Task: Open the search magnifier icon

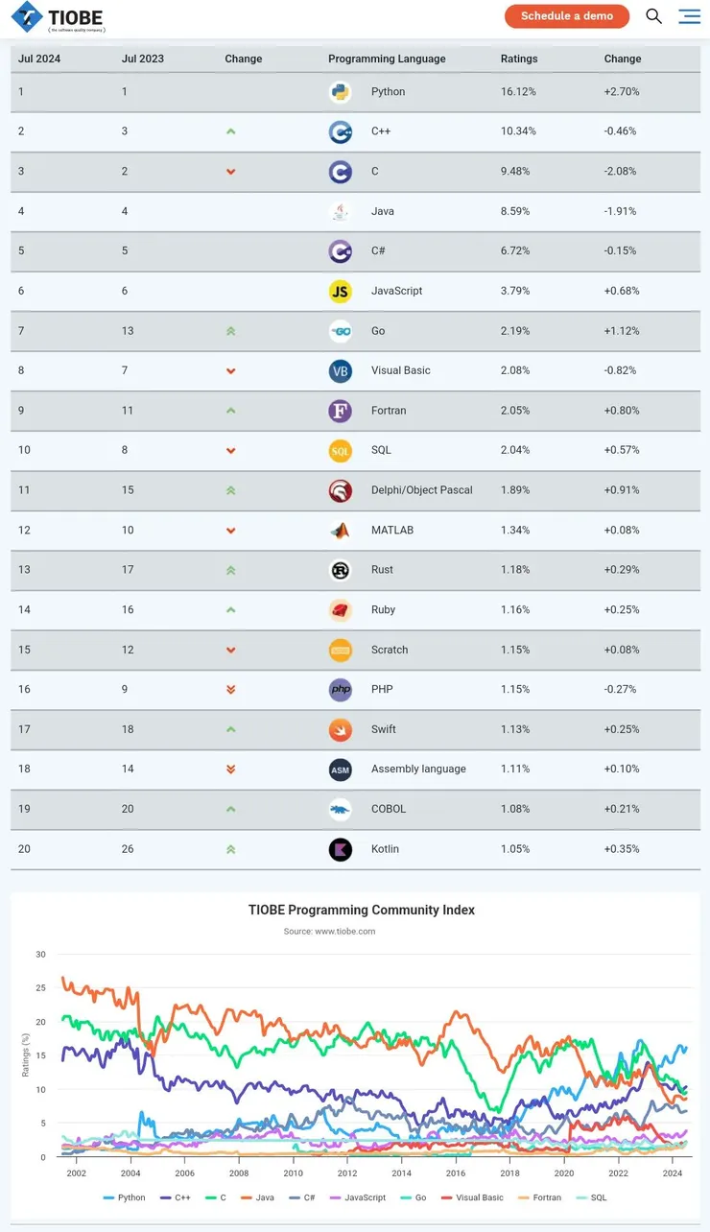Action: click(654, 16)
